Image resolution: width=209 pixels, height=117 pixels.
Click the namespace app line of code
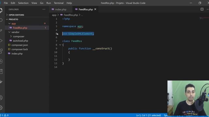click(73, 26)
